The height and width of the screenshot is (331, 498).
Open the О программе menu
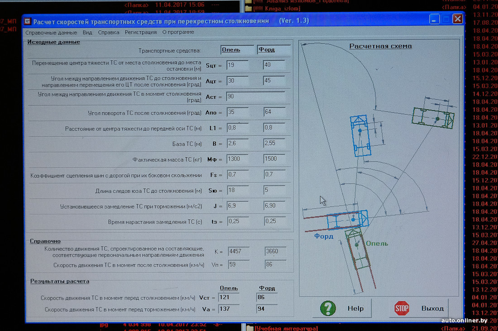(178, 32)
